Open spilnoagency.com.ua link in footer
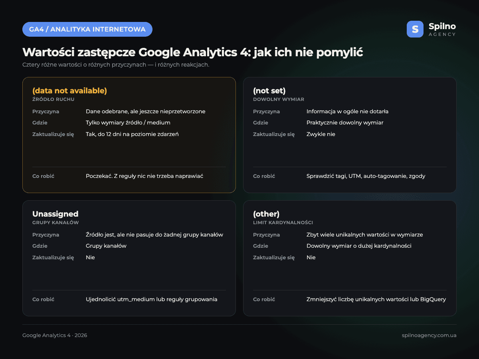479x359 pixels. 429,335
